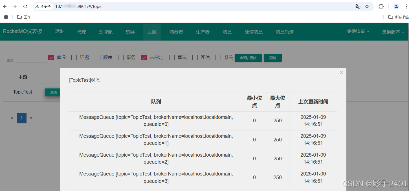The width and height of the screenshot is (409, 191).
Task: Open the 更换版本 dropdown
Action: (x=393, y=32)
